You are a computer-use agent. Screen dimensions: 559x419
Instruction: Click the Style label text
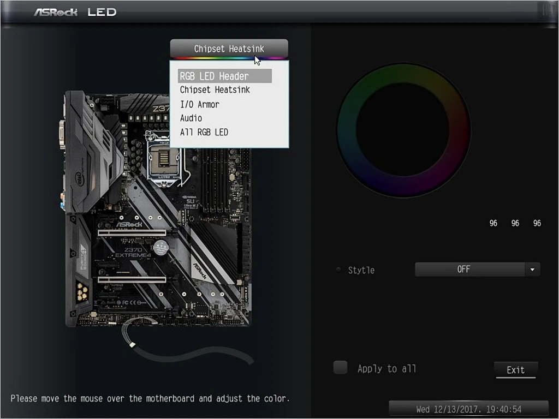click(361, 270)
